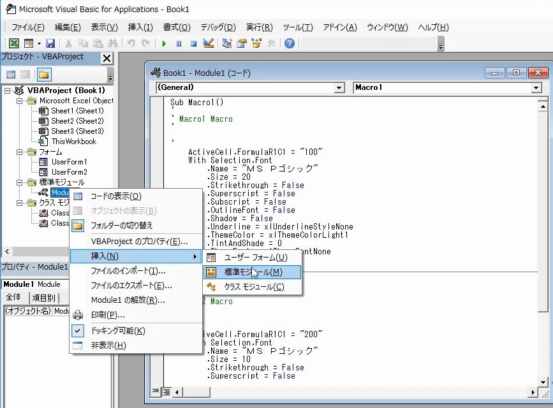Image resolution: width=553 pixels, height=408 pixels.
Task: Open Project Explorer toolbar icon
Action: pos(227,43)
